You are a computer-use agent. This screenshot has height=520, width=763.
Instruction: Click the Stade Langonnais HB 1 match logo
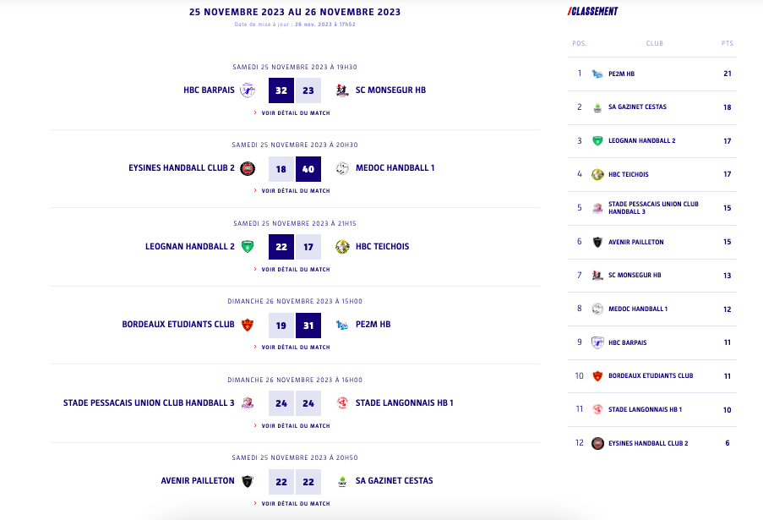[x=342, y=403]
